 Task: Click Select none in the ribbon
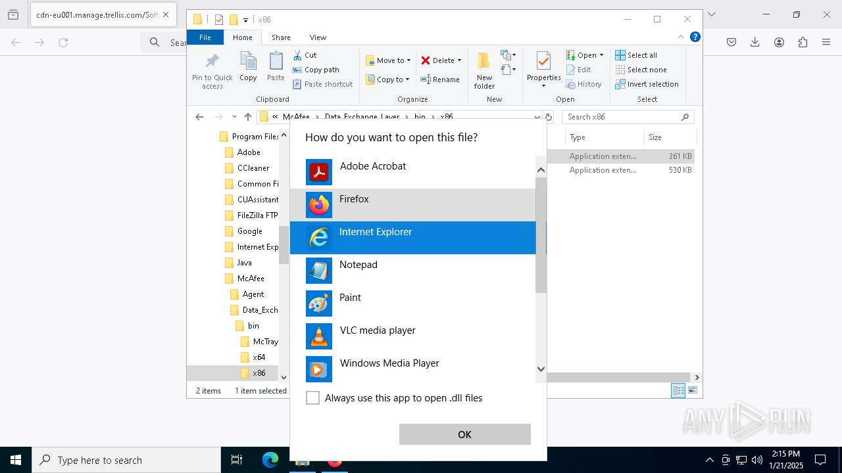click(641, 70)
